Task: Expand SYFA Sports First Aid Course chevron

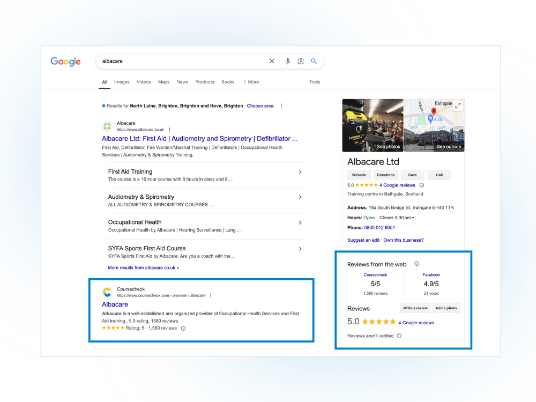Action: pyautogui.click(x=300, y=249)
